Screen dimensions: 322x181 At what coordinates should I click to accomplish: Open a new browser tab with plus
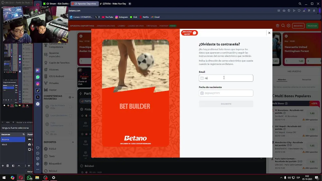pyautogui.click(x=130, y=4)
